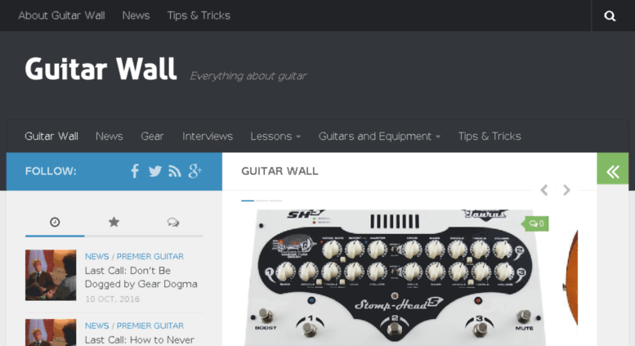
Task: Collapse sidebar with green double-chevron icon
Action: (x=613, y=172)
